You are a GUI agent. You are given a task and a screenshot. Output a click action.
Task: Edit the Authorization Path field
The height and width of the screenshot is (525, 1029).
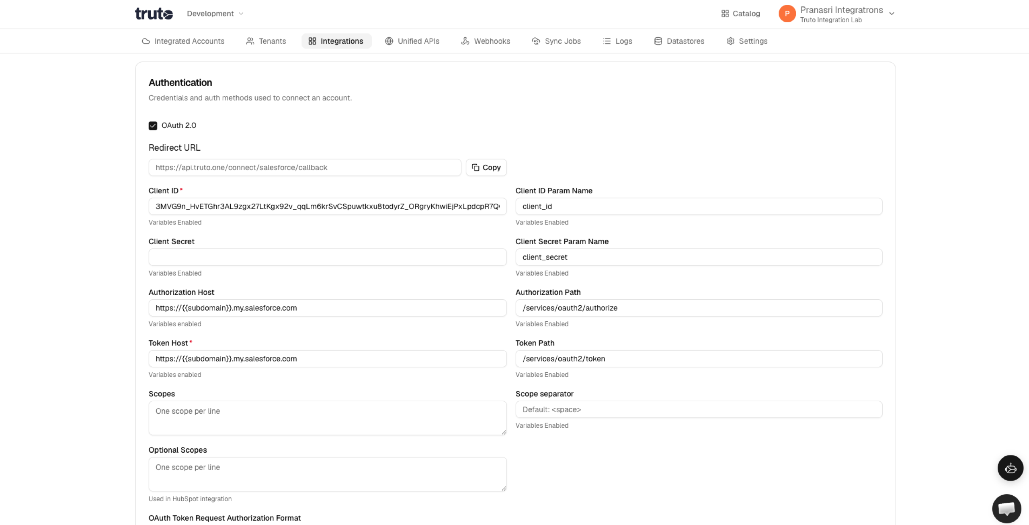click(x=699, y=308)
